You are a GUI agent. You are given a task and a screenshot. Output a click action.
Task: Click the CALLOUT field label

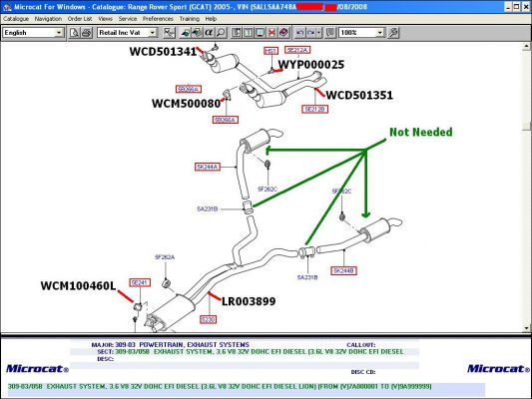361,345
